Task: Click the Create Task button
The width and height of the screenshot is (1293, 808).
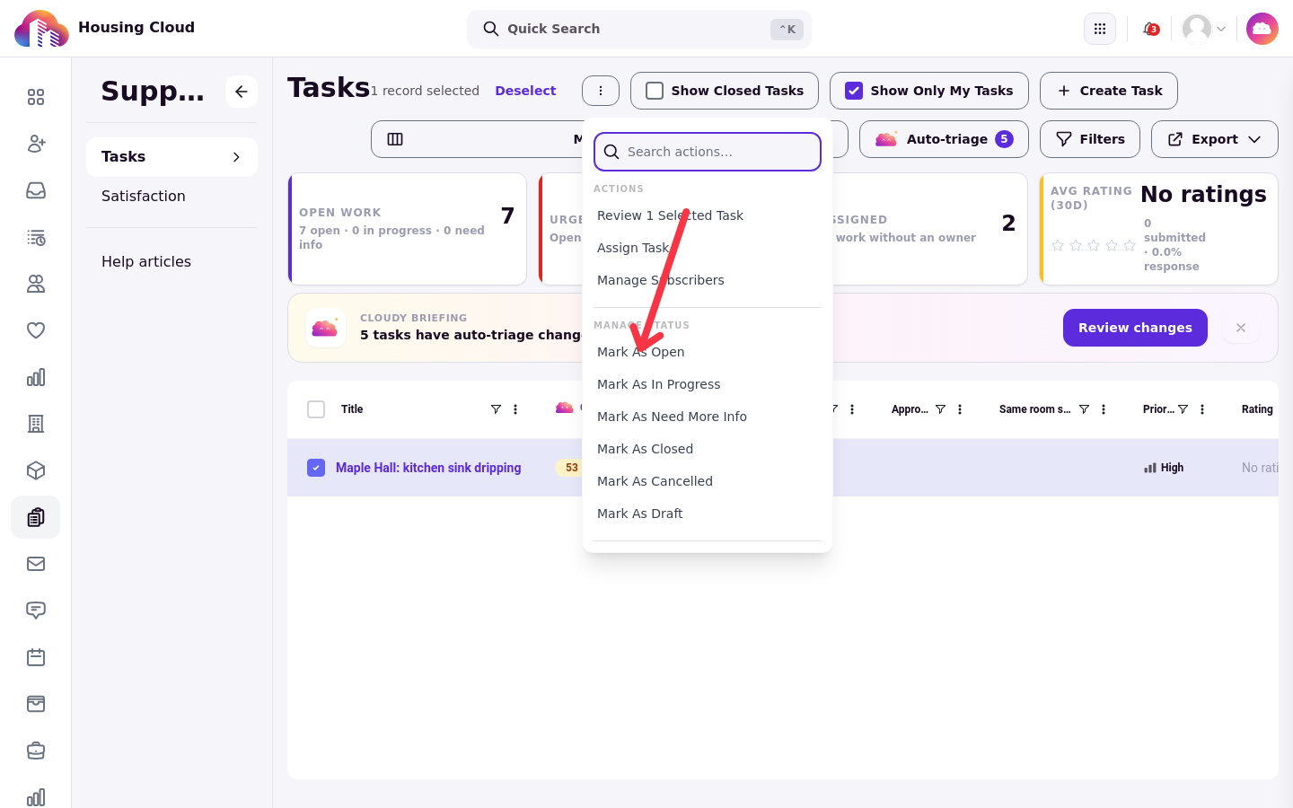Action: (1109, 91)
